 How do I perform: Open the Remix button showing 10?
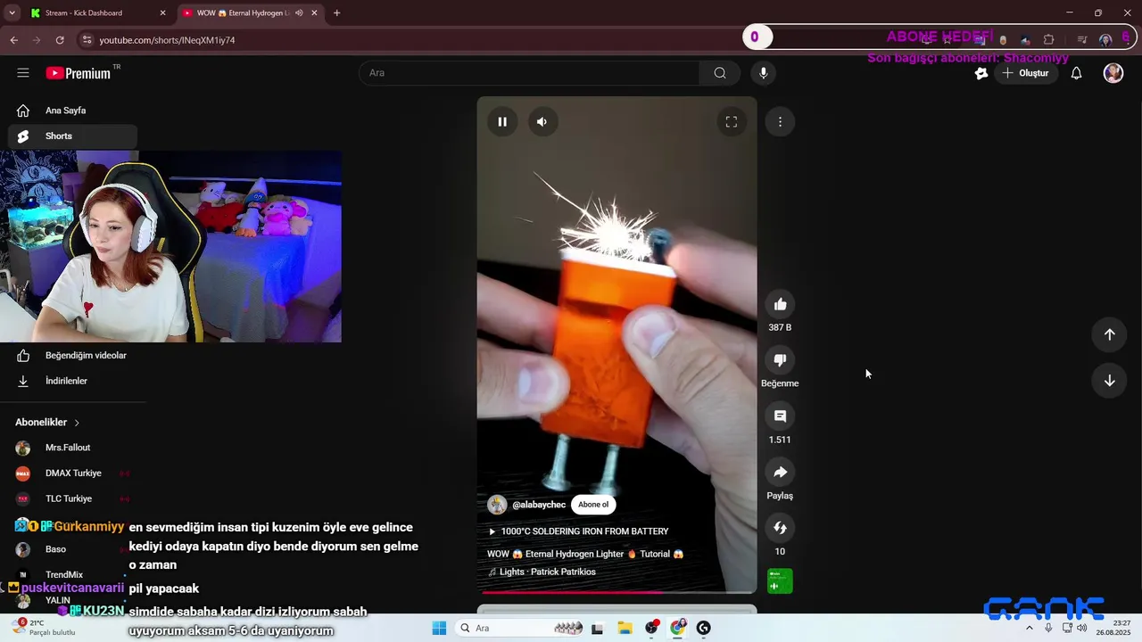click(x=780, y=528)
